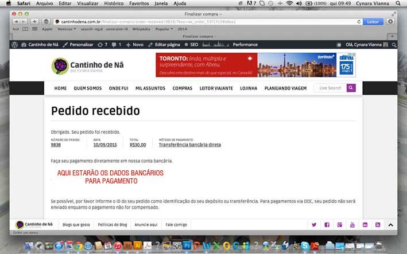Screen dimensions: 407x254
Task: Open the Toronto banner advertisement
Action: [x=255, y=65]
